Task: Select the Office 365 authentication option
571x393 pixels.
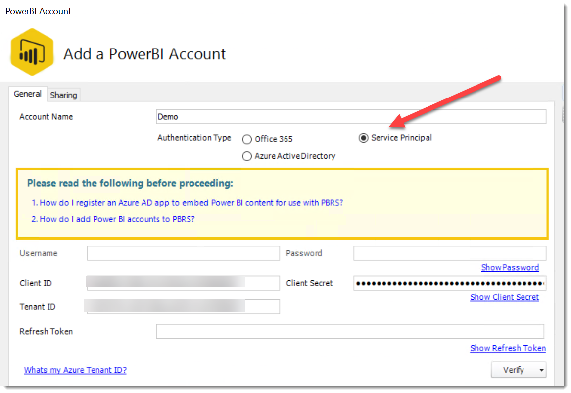Action: (247, 139)
